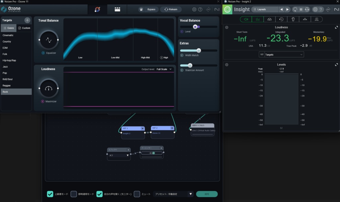Uncheck 自分の声を聞く (モニター) checkbox

pyautogui.click(x=100, y=194)
